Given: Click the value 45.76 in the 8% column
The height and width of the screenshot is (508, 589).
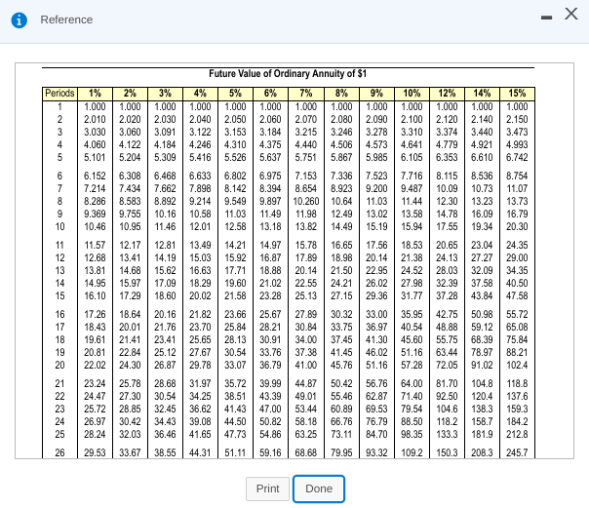Looking at the screenshot, I should point(341,365).
